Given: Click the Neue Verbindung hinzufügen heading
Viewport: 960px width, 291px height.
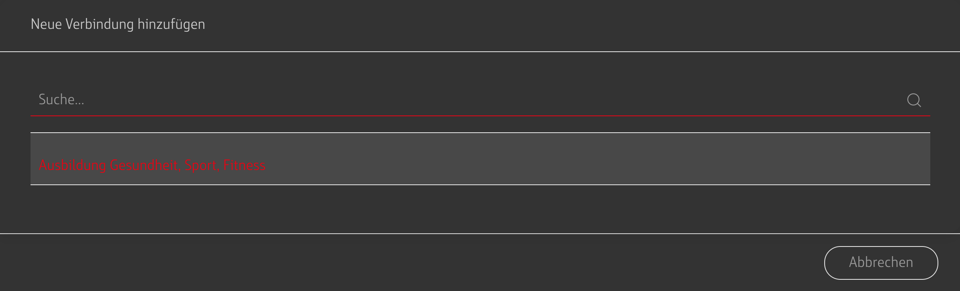Looking at the screenshot, I should [118, 24].
